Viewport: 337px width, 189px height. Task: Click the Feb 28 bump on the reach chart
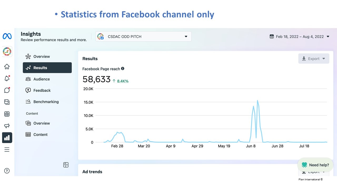[x=119, y=133]
